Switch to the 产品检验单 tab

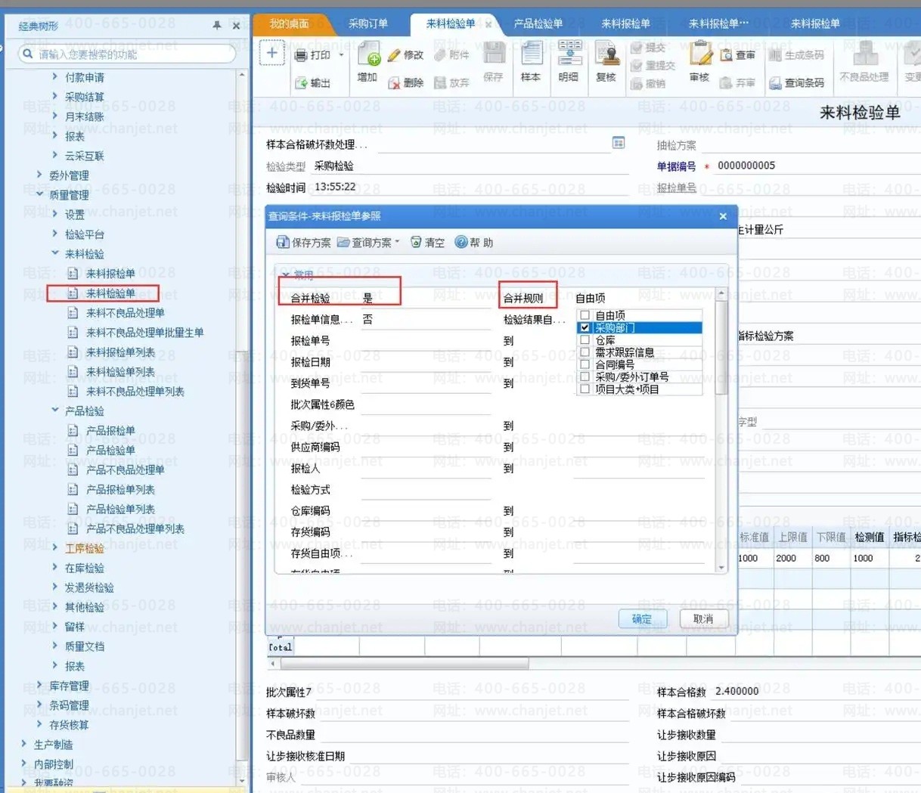coord(538,23)
